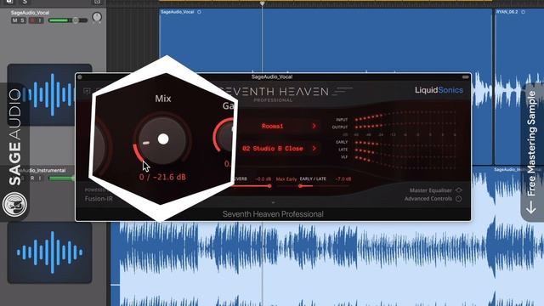Click the OUTPUT meter label

340,127
